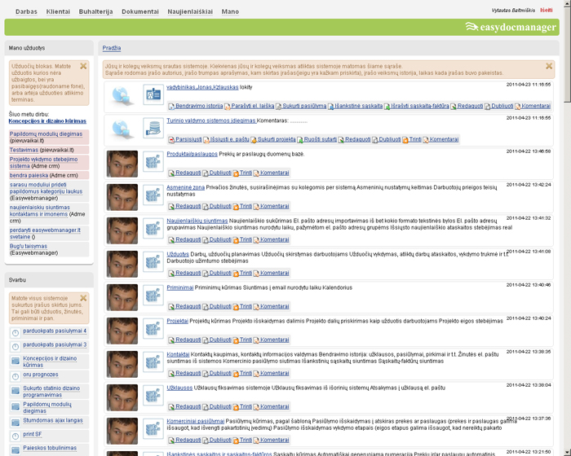The width and height of the screenshot is (571, 456).
Task: Close the Užduočių blokas hint box
Action: (83, 66)
